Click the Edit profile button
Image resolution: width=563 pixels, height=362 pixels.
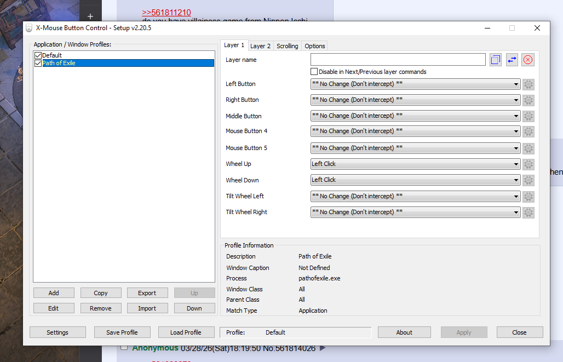(54, 308)
